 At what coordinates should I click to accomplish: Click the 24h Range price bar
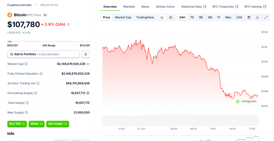[48, 41]
